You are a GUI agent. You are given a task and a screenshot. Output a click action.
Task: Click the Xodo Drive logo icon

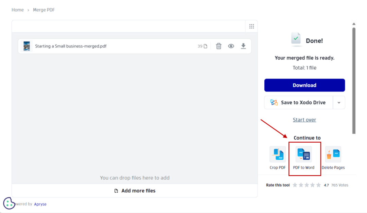point(274,103)
